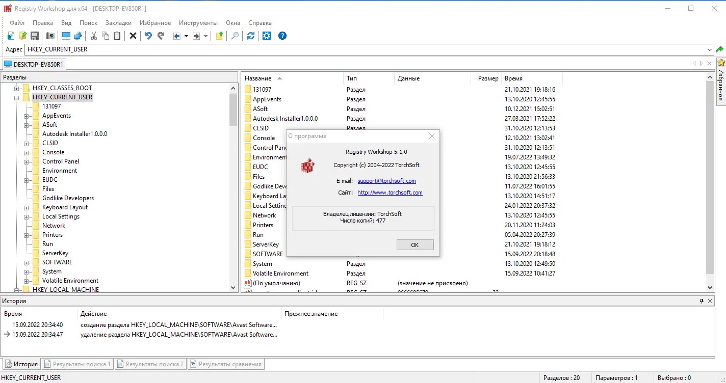Screen dimensions: 726x383
Task: Pin the История panel using the pin icon
Action: pos(703,300)
